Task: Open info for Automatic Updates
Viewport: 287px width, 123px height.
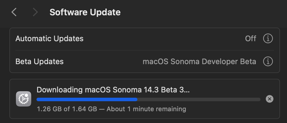Action: pyautogui.click(x=268, y=39)
